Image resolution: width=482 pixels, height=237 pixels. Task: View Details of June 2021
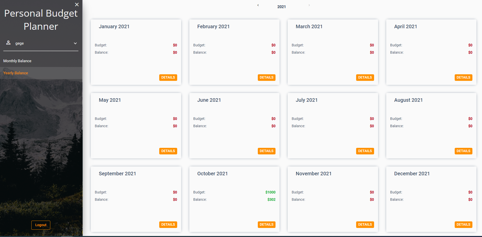(x=266, y=151)
